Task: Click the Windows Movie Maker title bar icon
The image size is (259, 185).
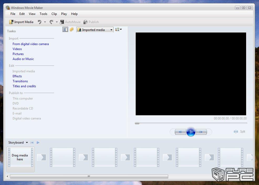Action: (x=8, y=8)
